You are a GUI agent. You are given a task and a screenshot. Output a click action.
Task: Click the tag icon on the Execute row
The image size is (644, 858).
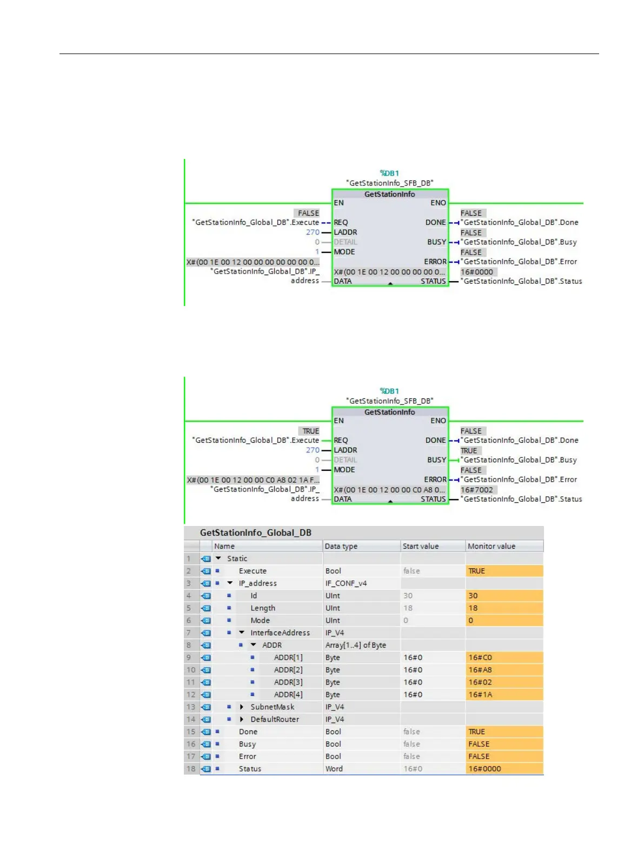[x=206, y=571]
